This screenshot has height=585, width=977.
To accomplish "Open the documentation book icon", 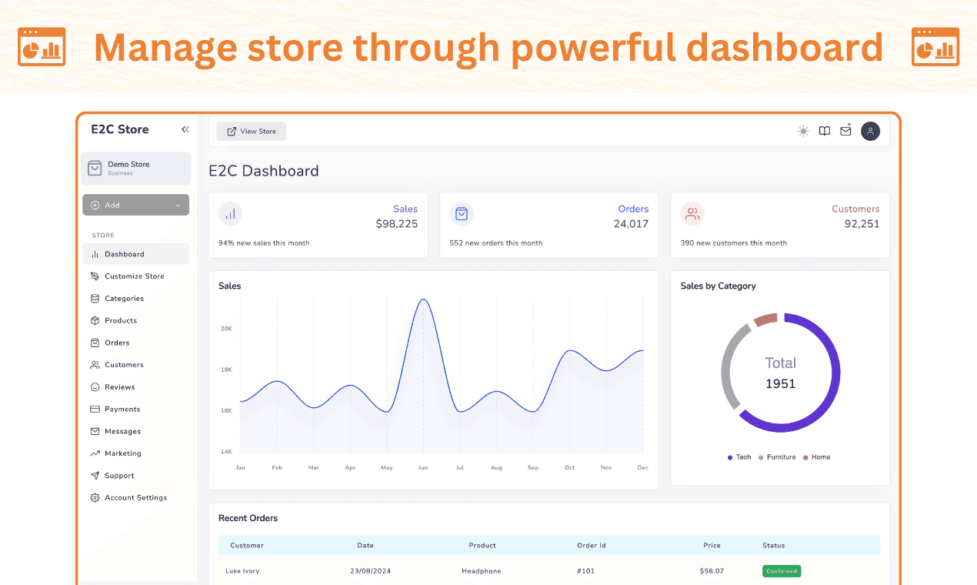I will pos(824,131).
